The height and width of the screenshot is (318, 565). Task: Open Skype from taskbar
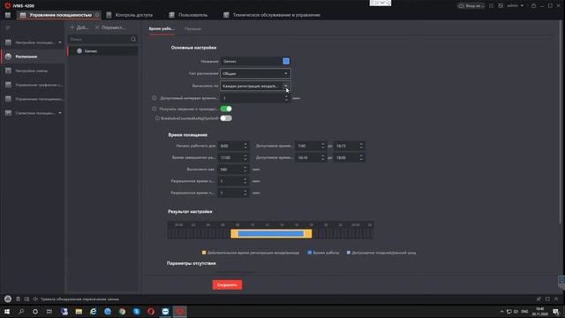coord(136,312)
